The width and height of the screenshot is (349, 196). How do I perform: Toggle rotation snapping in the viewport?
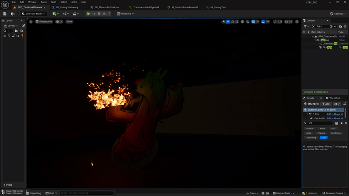pyautogui.click(x=263, y=21)
